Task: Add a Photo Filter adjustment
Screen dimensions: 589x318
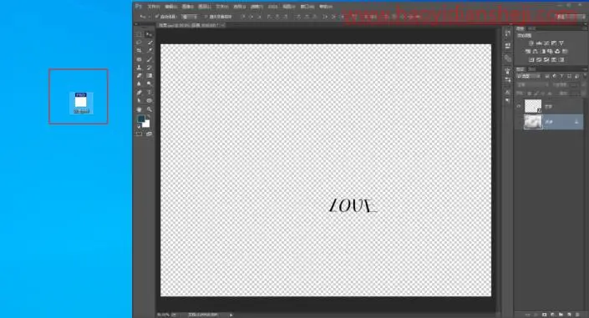Action: click(550, 52)
